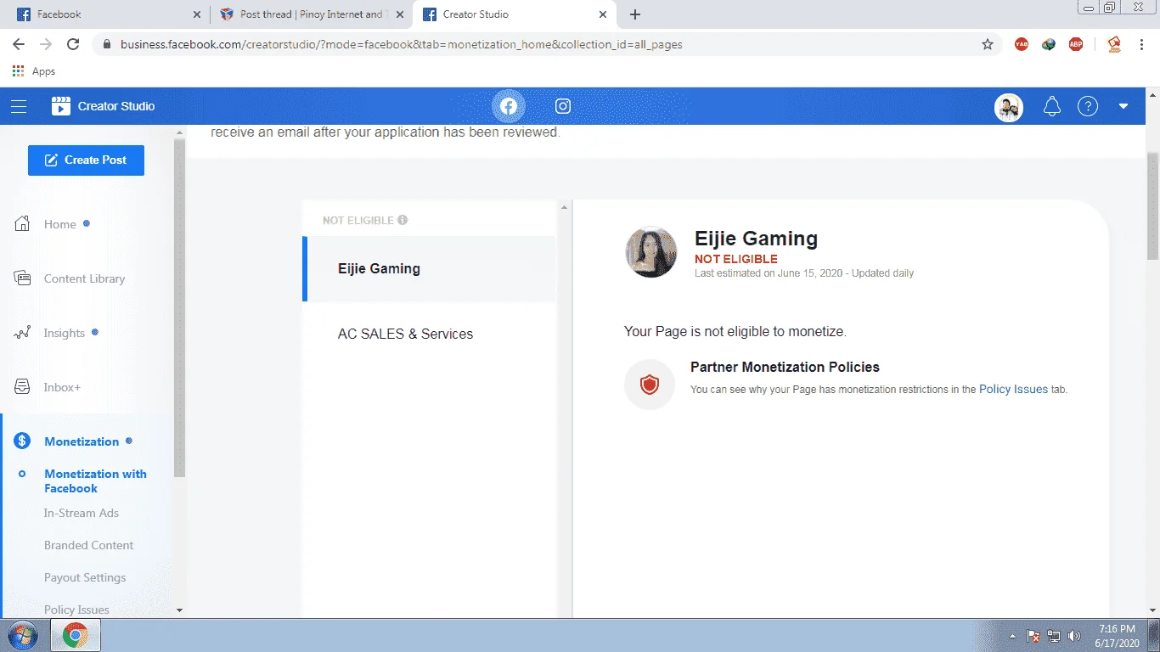Click the taskbar clock and date

click(x=1117, y=636)
